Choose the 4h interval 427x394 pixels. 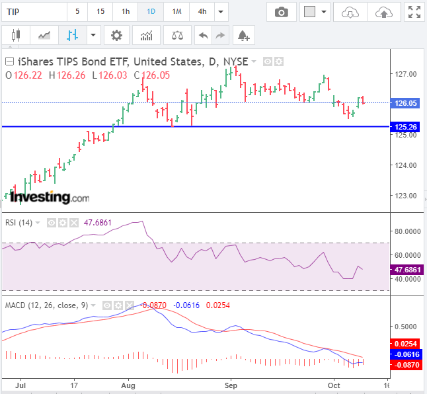(202, 12)
